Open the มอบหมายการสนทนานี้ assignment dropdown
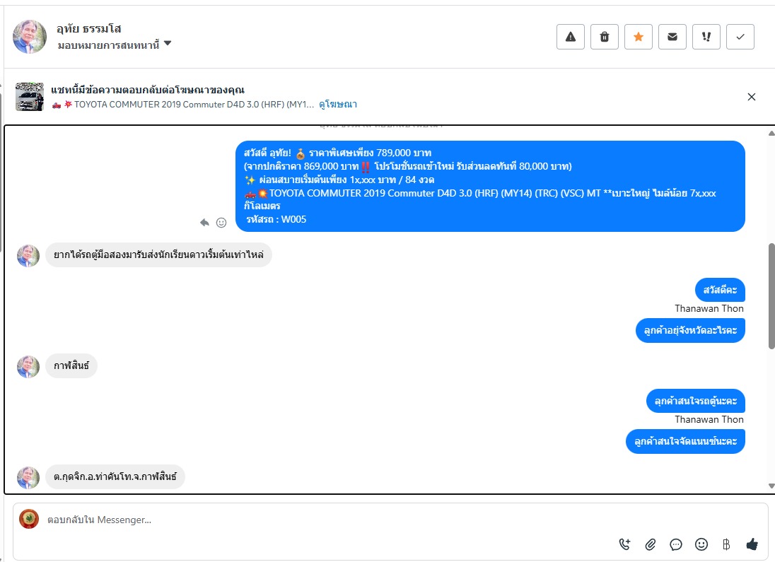Image resolution: width=775 pixels, height=562 pixels. click(114, 45)
